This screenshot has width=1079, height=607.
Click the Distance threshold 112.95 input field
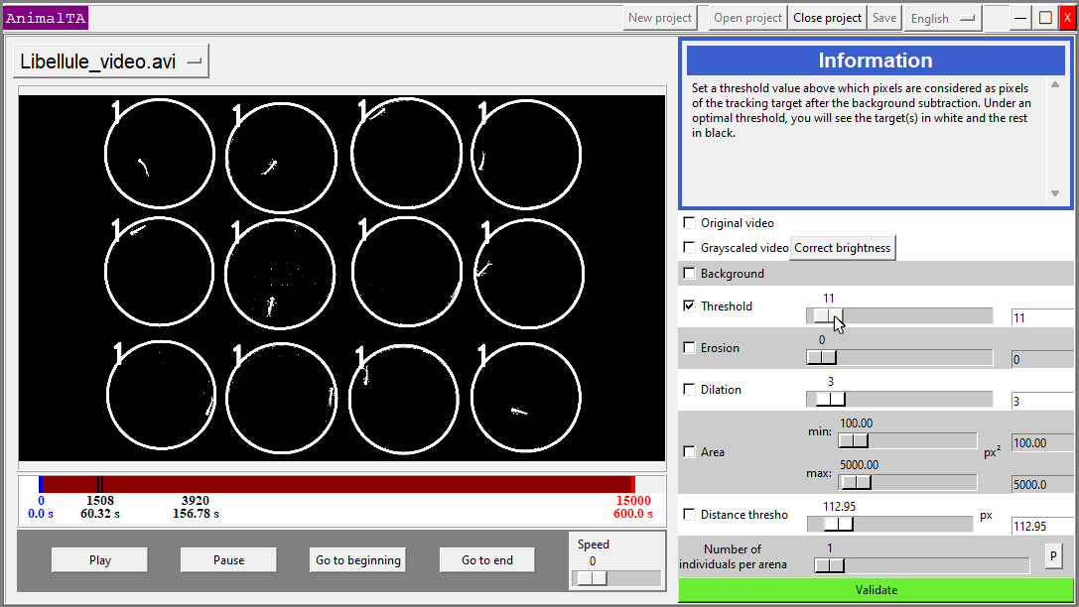(x=1042, y=526)
